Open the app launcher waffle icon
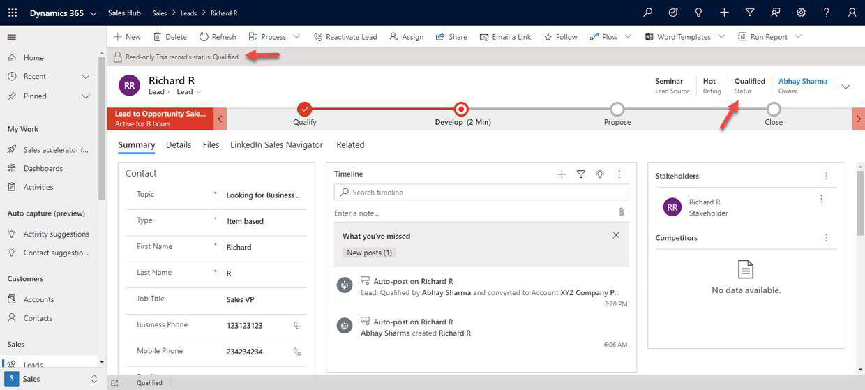Image resolution: width=865 pixels, height=390 pixels. click(13, 13)
